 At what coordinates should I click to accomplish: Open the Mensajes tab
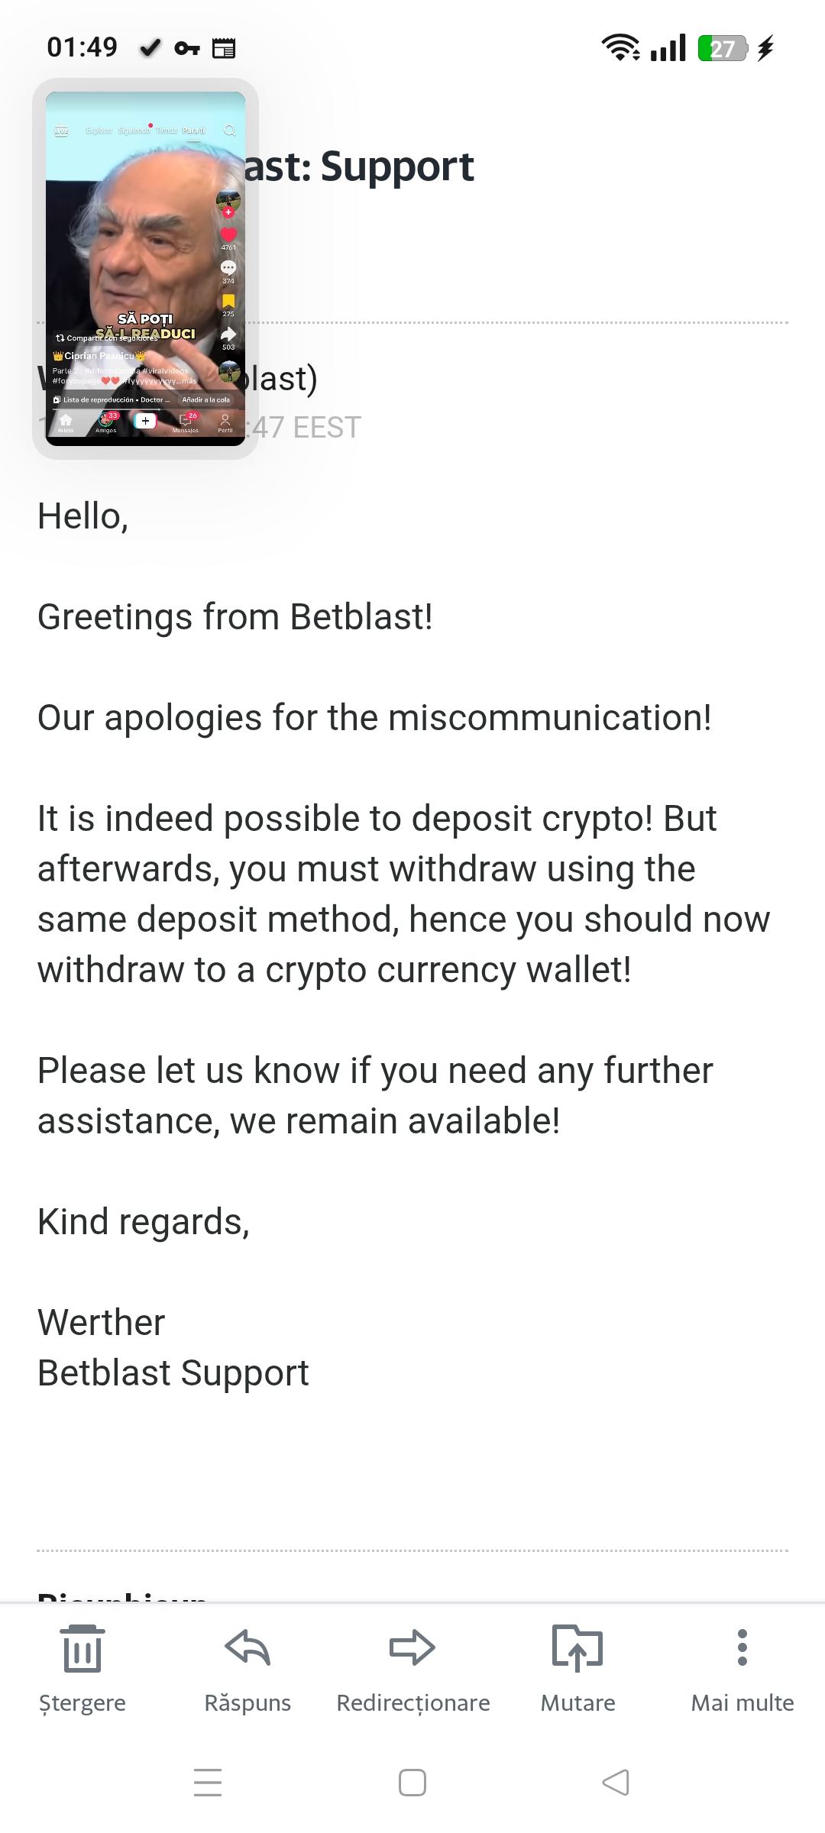point(186,422)
